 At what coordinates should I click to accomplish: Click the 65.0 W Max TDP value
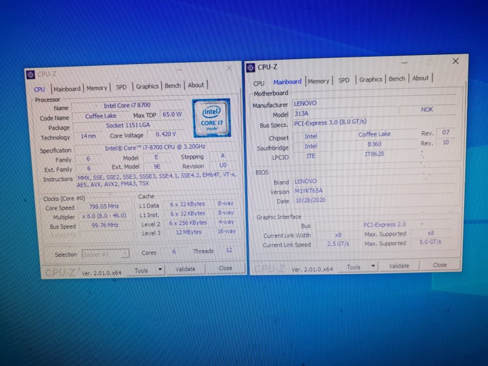pyautogui.click(x=172, y=114)
